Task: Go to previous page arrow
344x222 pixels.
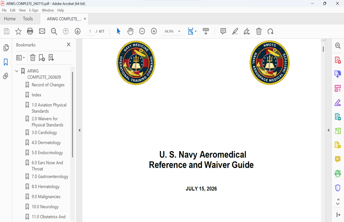Action: pyautogui.click(x=66, y=31)
